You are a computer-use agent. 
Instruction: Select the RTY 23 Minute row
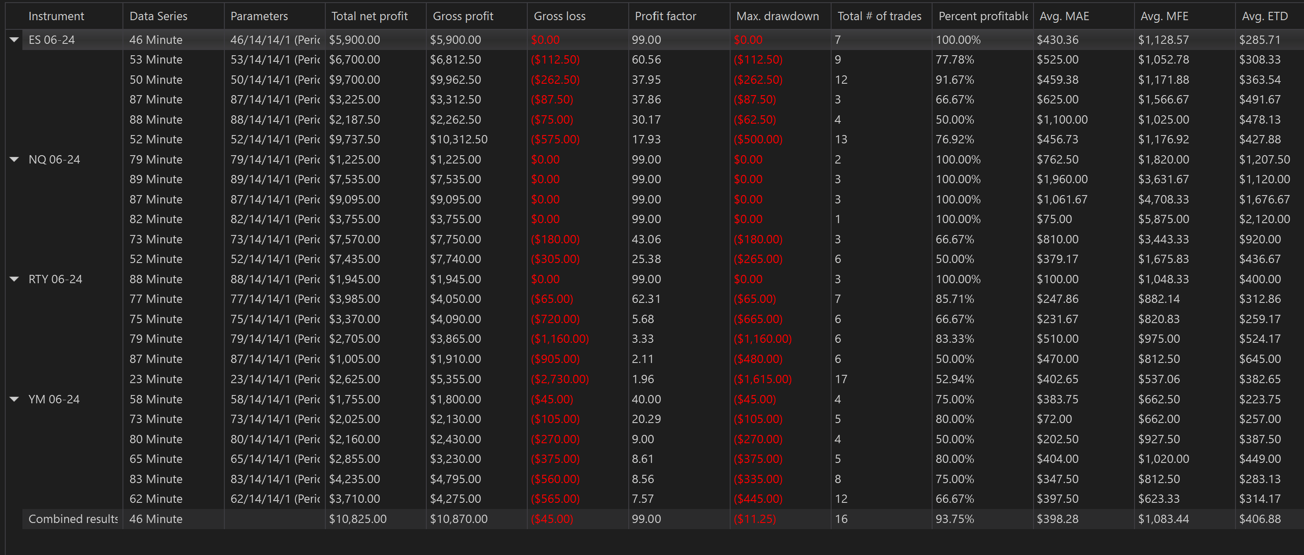[x=156, y=379]
